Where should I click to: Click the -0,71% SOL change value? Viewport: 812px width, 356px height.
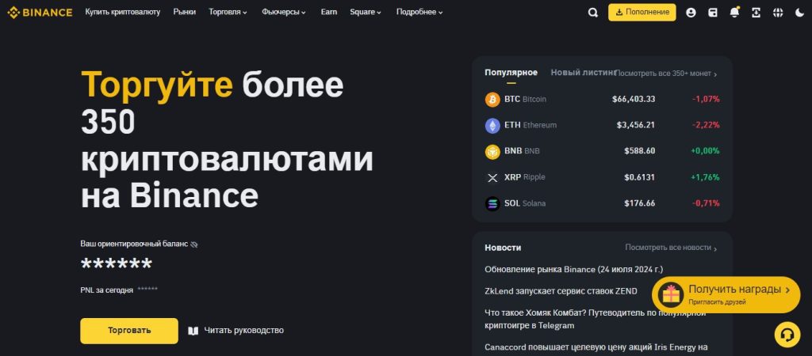(705, 203)
